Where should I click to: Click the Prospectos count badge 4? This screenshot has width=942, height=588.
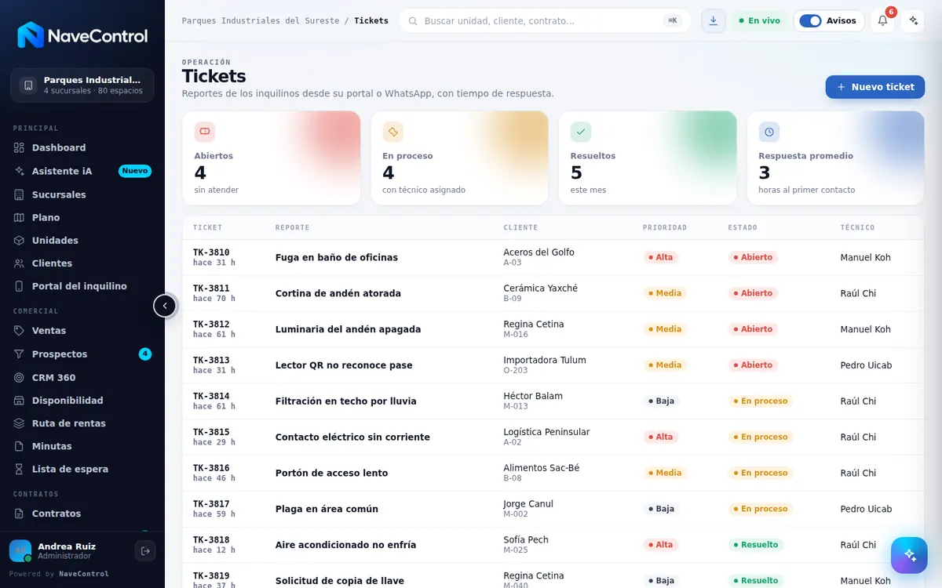(x=145, y=354)
